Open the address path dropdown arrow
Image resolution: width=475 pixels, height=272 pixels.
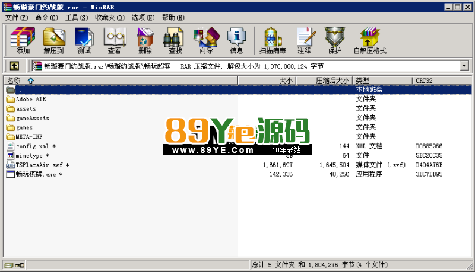pos(464,66)
